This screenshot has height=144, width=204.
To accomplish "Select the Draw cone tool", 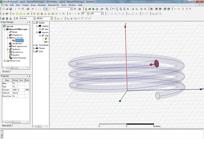I will pos(46,14).
